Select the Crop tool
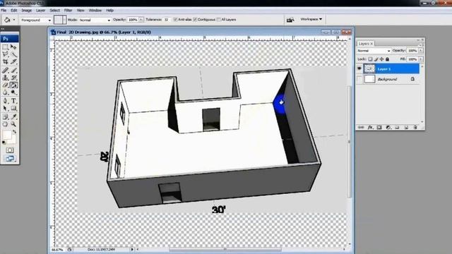The width and height of the screenshot is (452, 254). [x=5, y=61]
